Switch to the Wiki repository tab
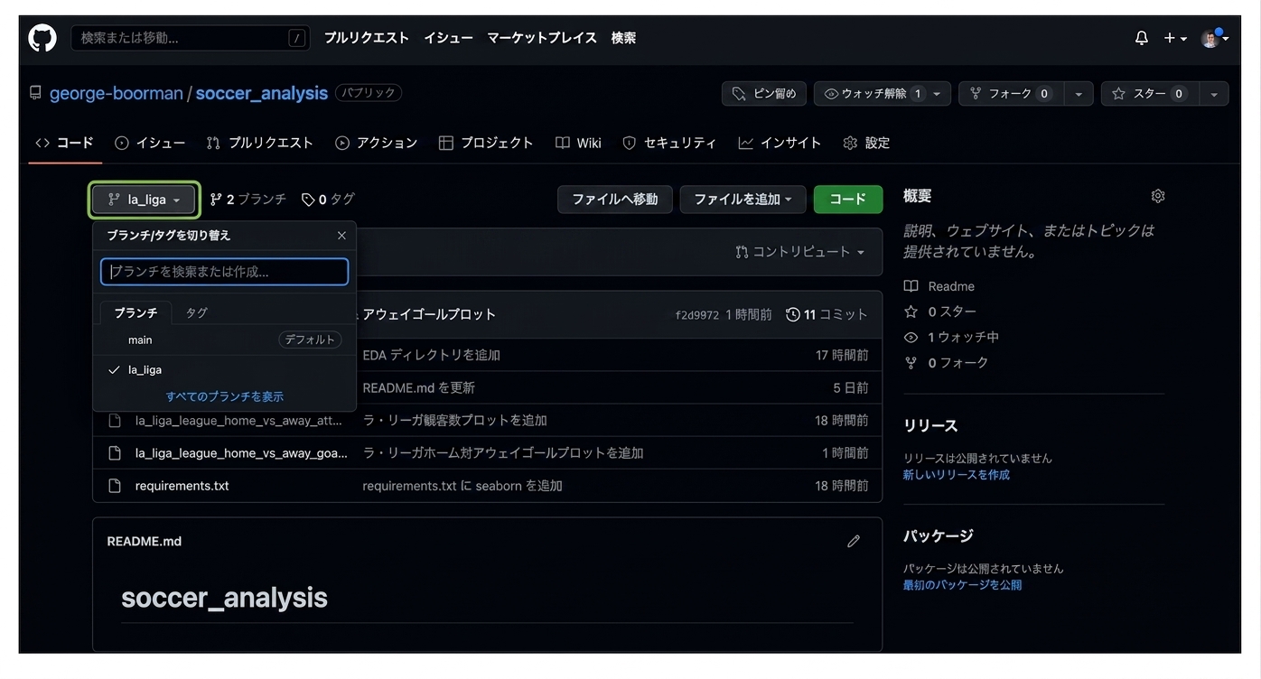The width and height of the screenshot is (1261, 679). pos(578,143)
